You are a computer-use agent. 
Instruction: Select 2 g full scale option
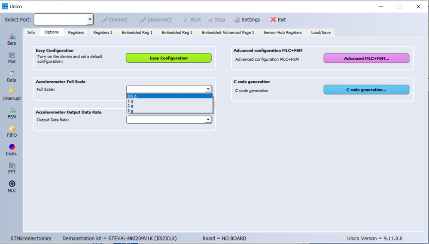[169, 106]
